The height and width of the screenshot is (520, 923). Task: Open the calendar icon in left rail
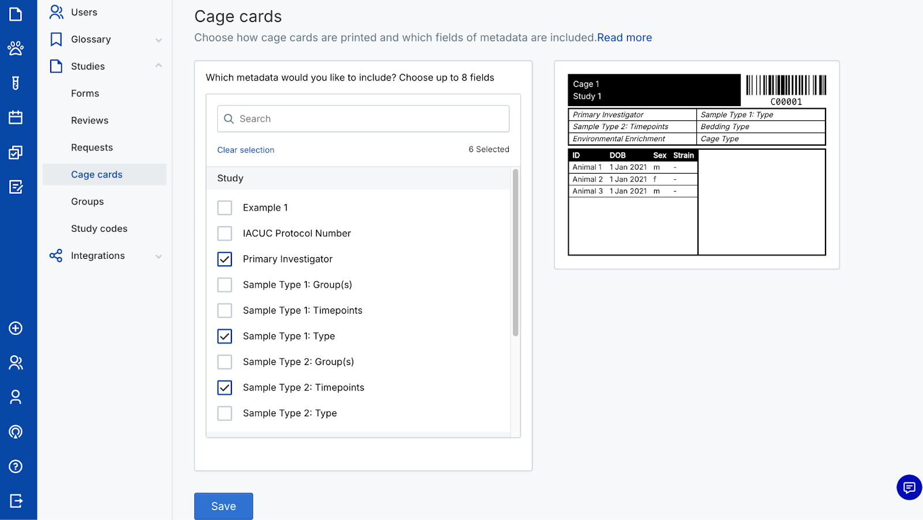(16, 118)
